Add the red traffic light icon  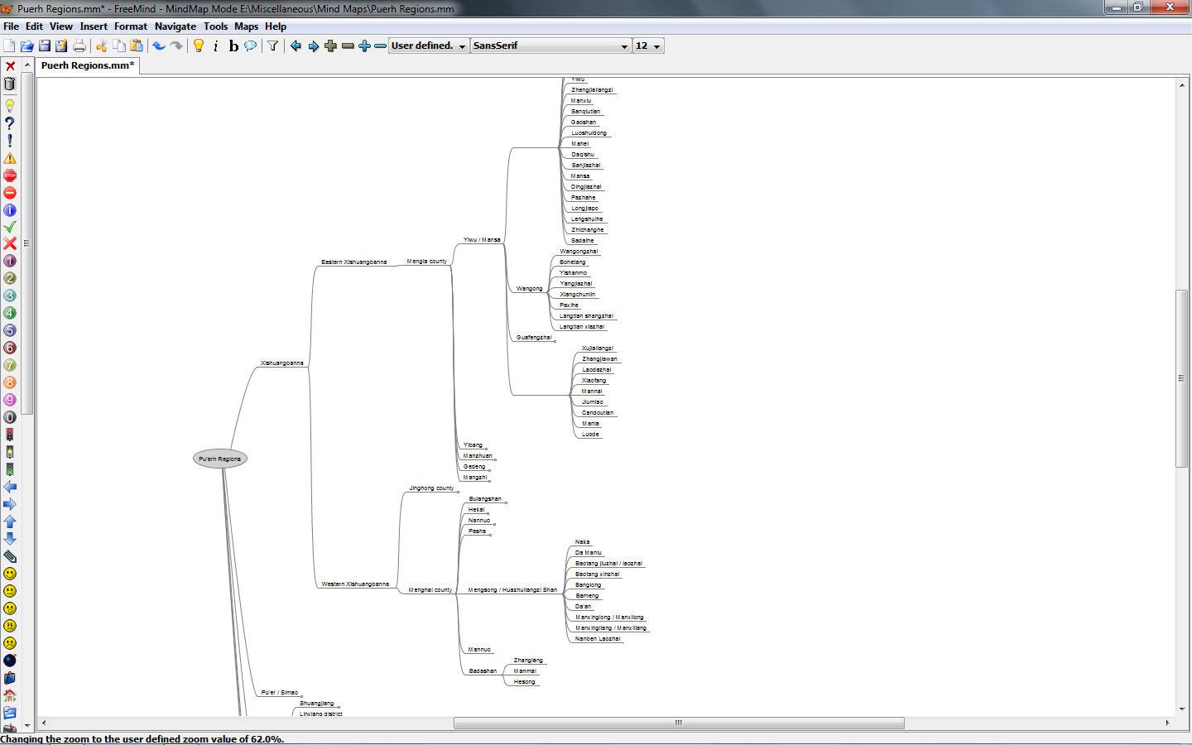[x=10, y=435]
